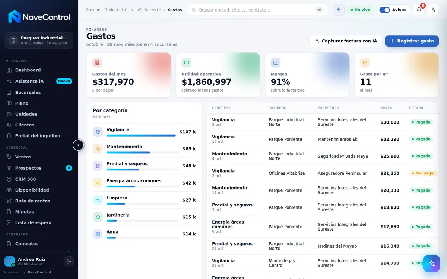Viewport: 447px width, 279px height.
Task: Click the Limpieza category icon
Action: point(98,200)
